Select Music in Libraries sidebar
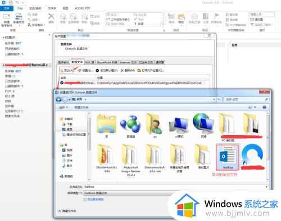Image resolution: width=281 pixels, height=221 pixels. [67, 166]
